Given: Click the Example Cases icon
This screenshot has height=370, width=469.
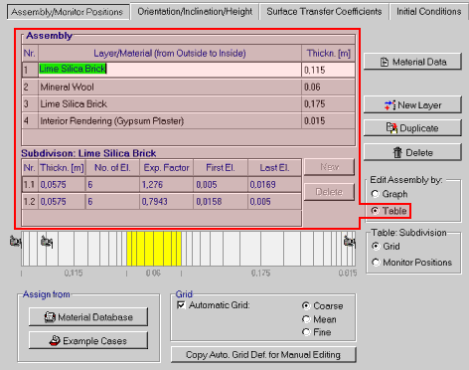Looking at the screenshot, I should pos(55,340).
